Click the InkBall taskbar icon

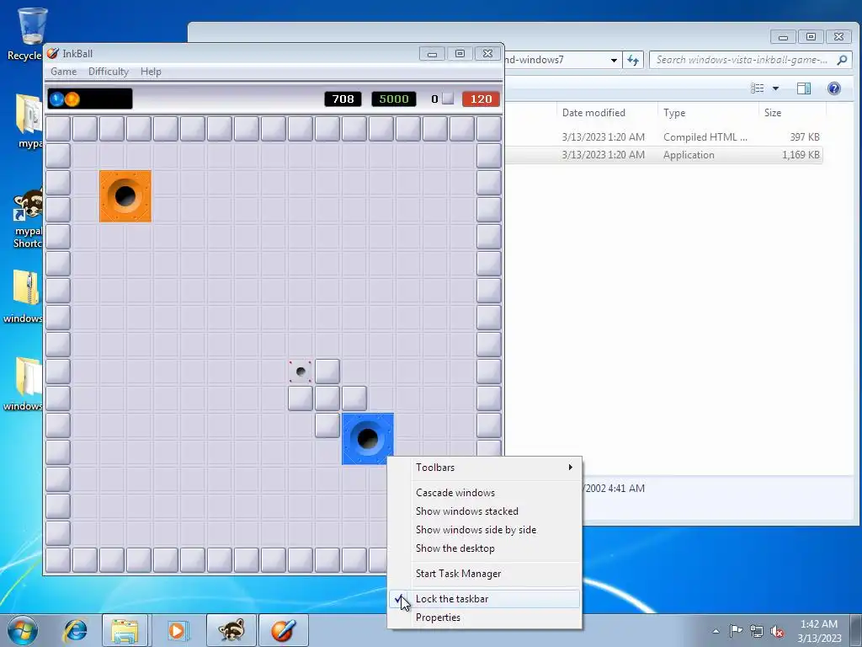pos(283,630)
